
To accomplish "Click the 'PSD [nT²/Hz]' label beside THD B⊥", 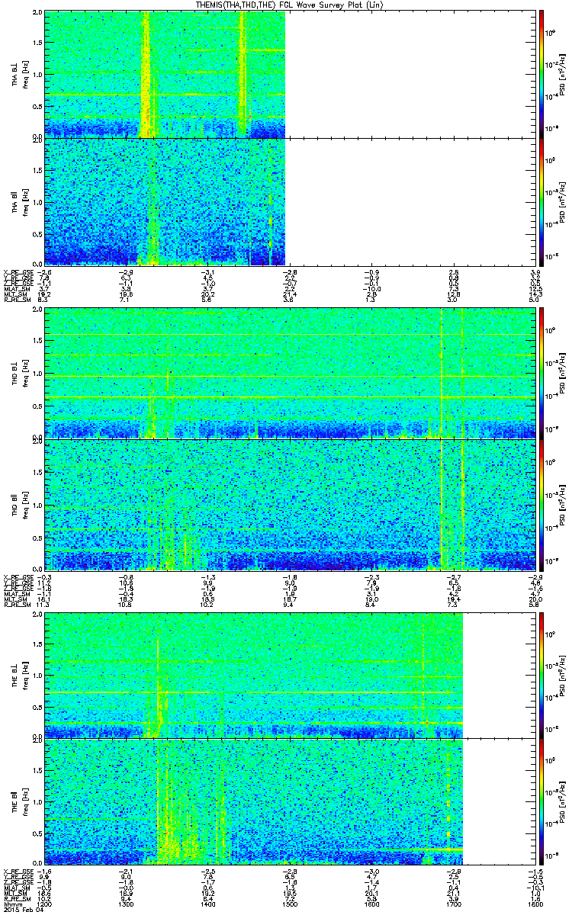I will tap(564, 373).
